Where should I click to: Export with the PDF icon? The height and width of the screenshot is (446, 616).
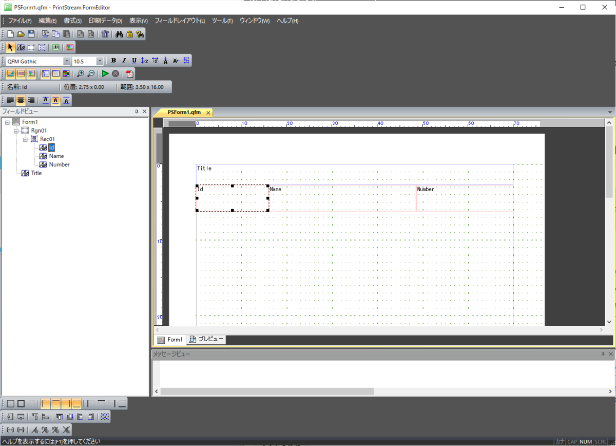(129, 74)
